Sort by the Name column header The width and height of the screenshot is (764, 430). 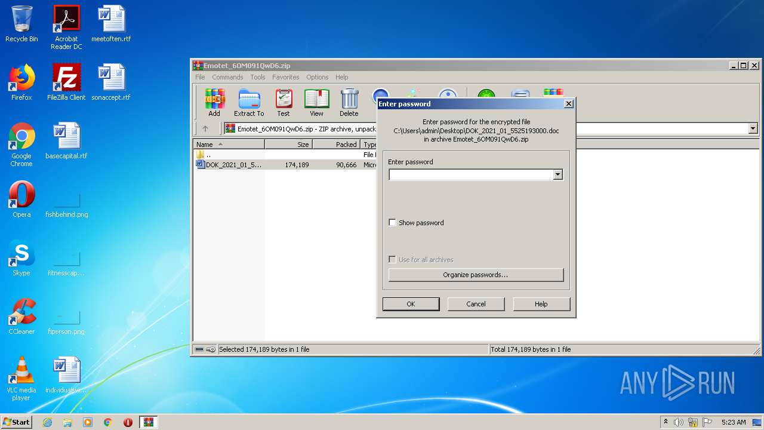[229, 145]
